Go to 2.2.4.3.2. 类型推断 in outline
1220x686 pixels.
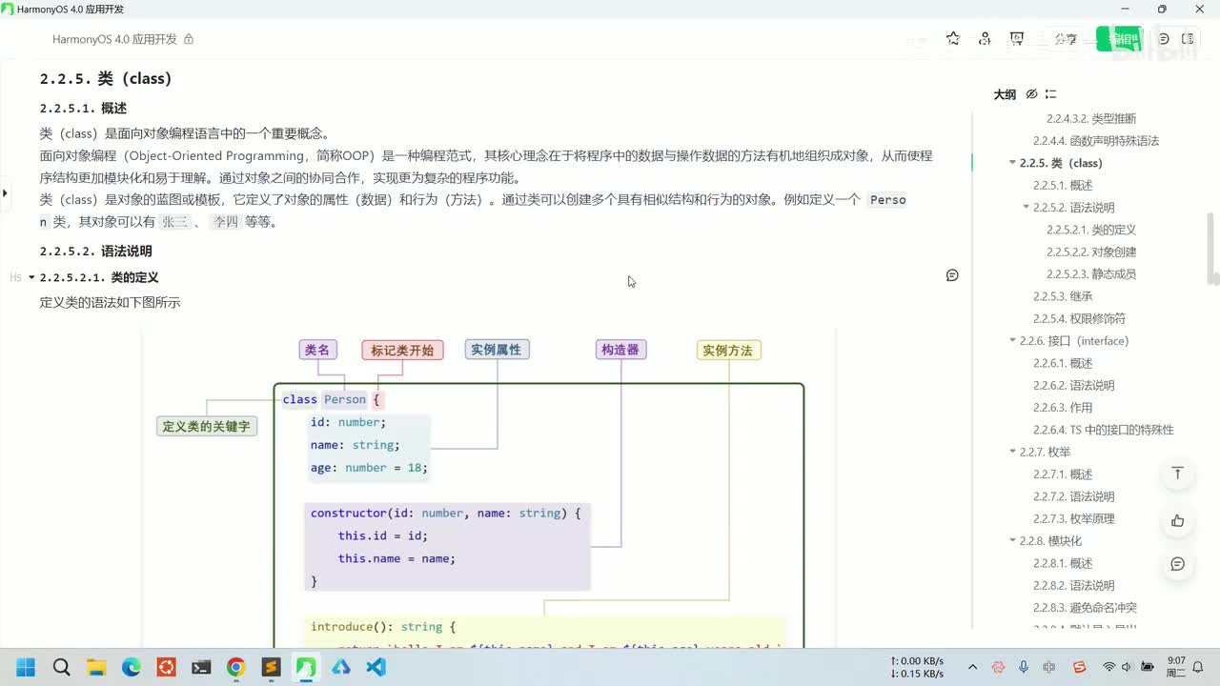(x=1091, y=119)
